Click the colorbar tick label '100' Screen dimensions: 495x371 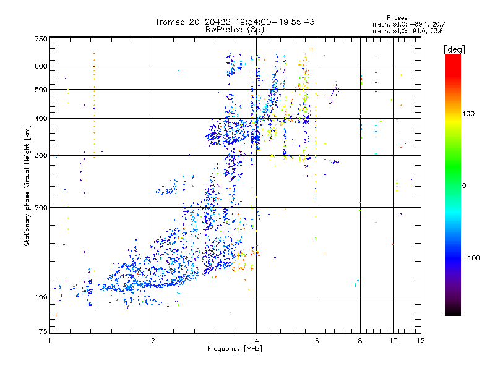coord(468,114)
